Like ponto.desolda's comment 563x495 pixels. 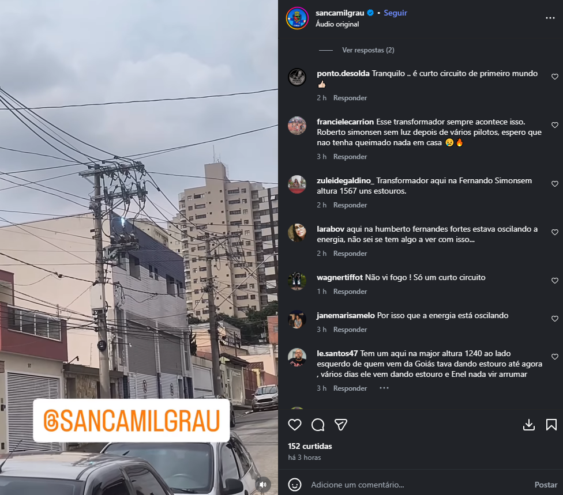[x=555, y=77]
